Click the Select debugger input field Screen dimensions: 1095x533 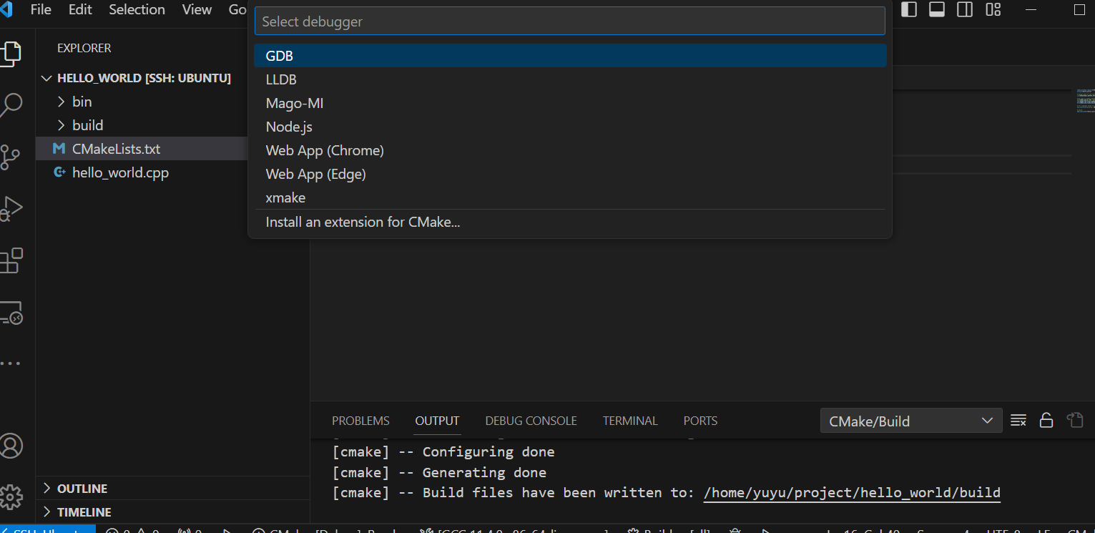click(570, 21)
